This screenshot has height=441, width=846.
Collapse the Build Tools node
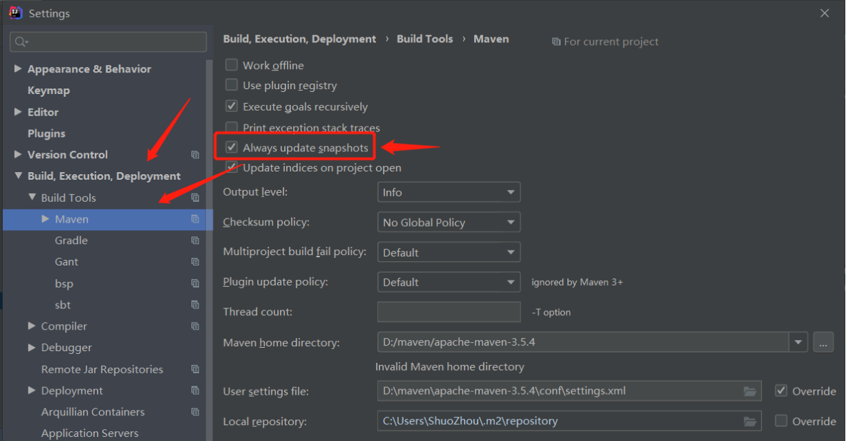[x=32, y=198]
